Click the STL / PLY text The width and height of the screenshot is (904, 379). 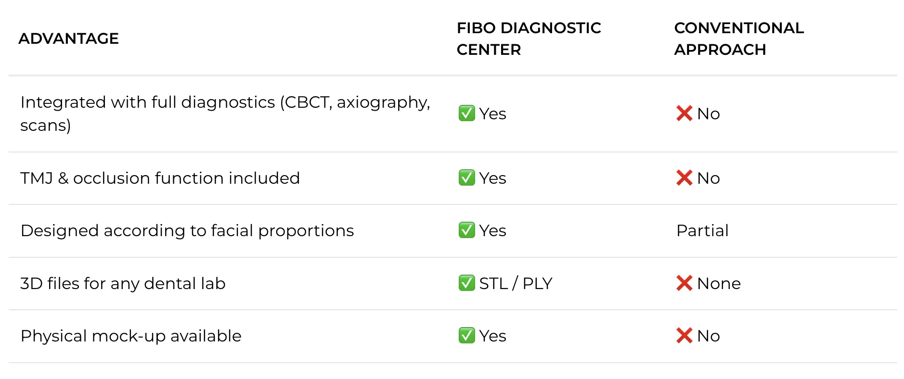point(516,283)
